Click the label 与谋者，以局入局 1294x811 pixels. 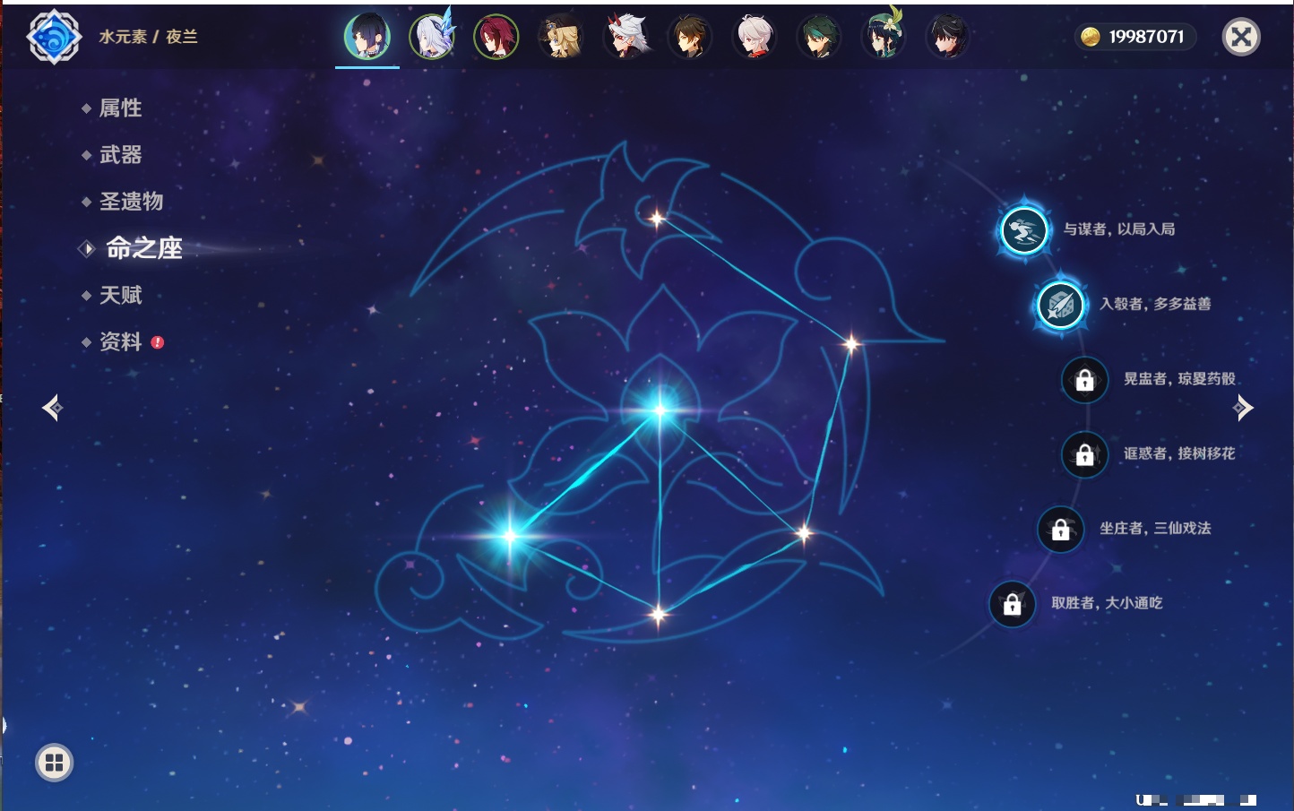(1119, 229)
